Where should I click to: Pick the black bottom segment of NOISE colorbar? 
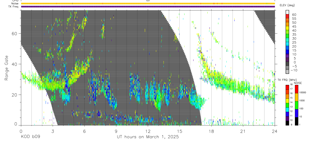click(297, 121)
